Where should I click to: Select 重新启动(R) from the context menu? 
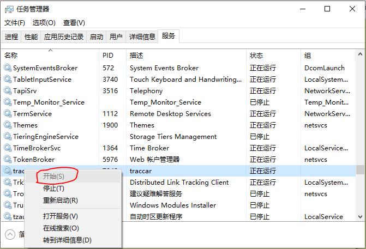[60, 201]
